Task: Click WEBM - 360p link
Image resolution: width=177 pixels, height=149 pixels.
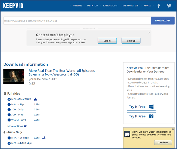Action: tap(19, 120)
